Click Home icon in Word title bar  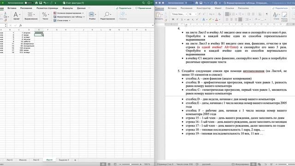point(197,3)
